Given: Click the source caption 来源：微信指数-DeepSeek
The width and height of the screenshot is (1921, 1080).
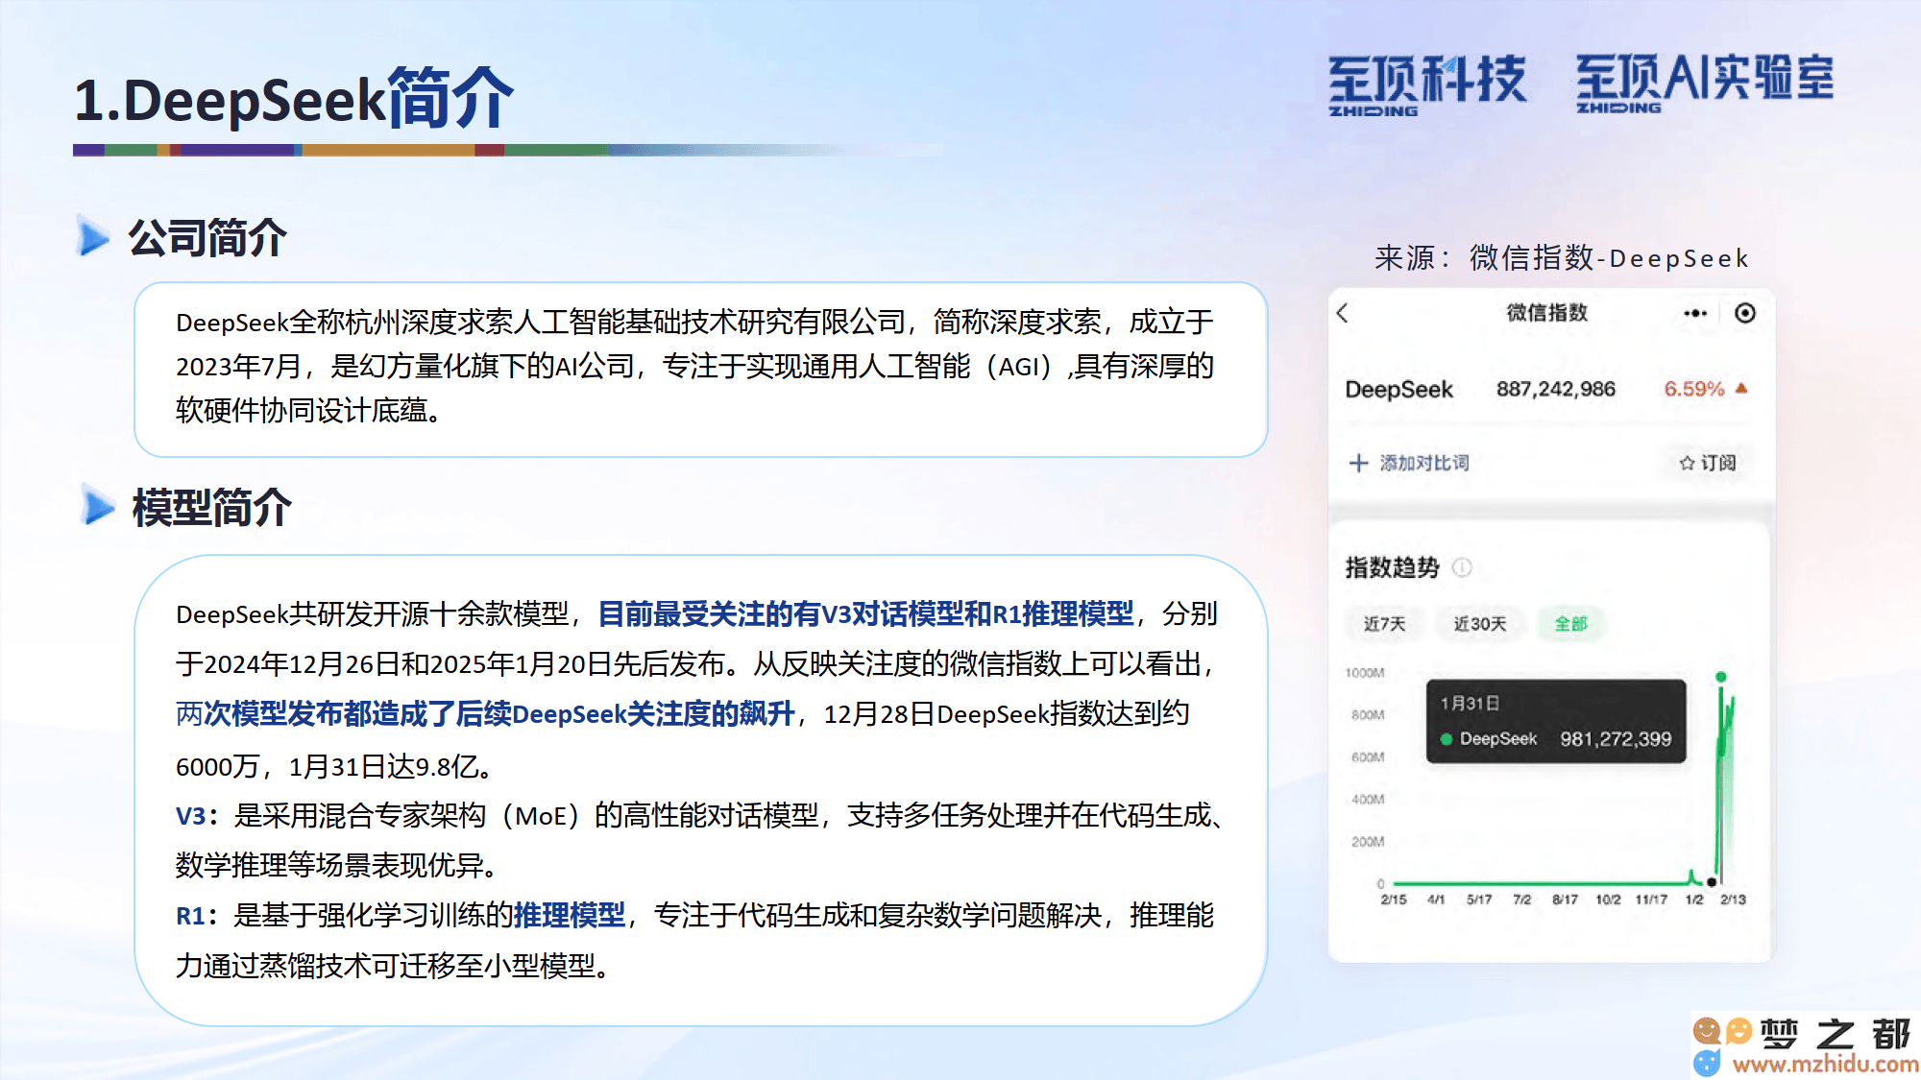Looking at the screenshot, I should pos(1561,257).
